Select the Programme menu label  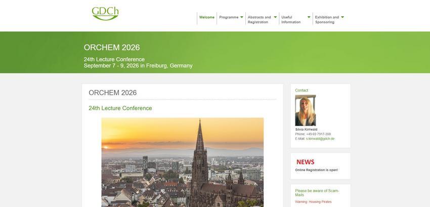coord(229,17)
